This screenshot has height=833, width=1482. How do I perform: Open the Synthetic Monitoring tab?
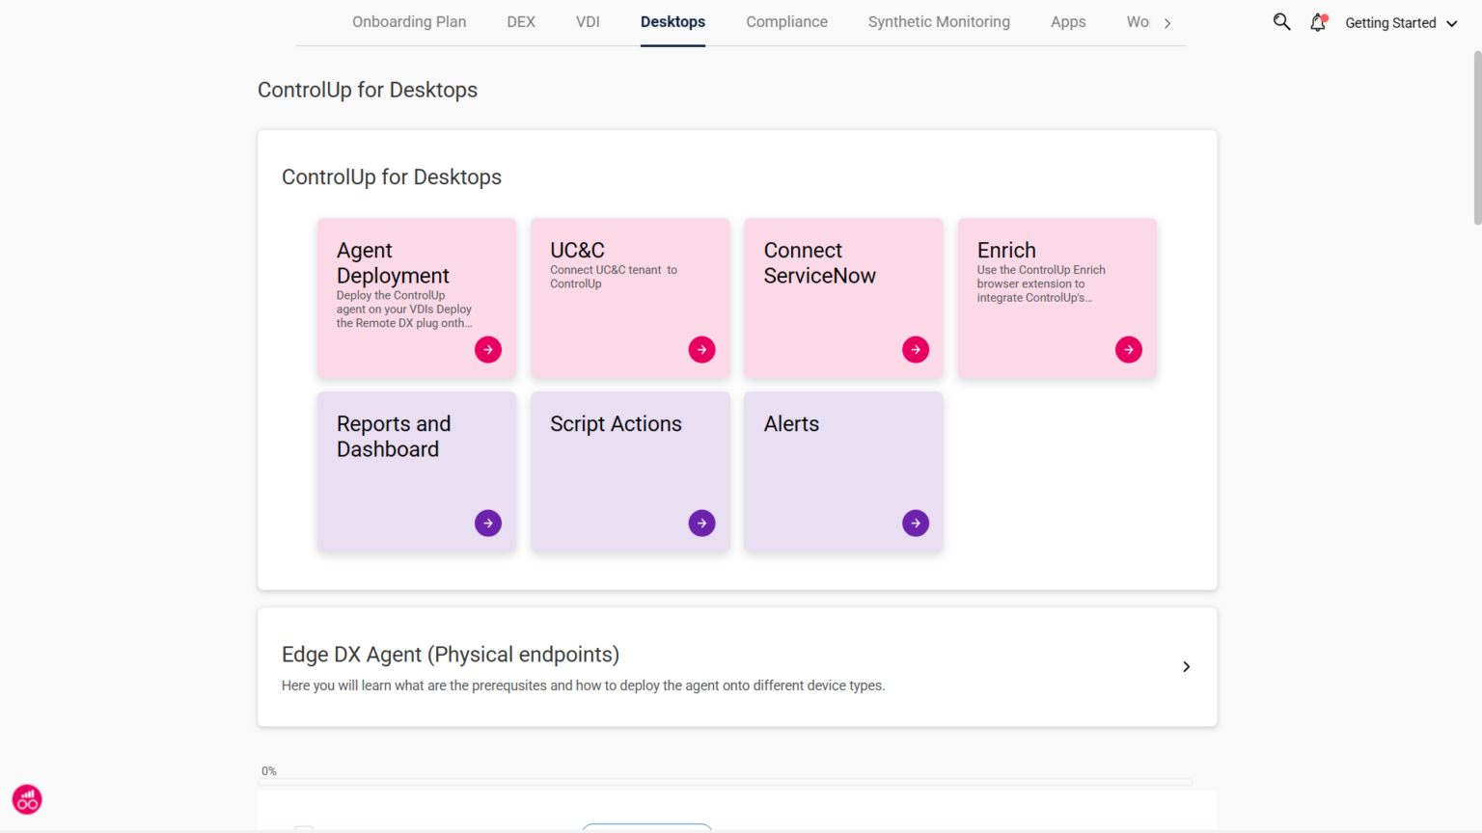[939, 21]
